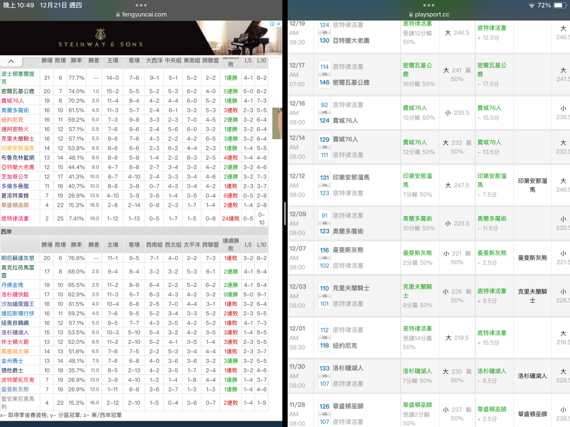This screenshot has width=570, height=427.
Task: Select the 大 219.5 total cell
Action: (x=457, y=338)
